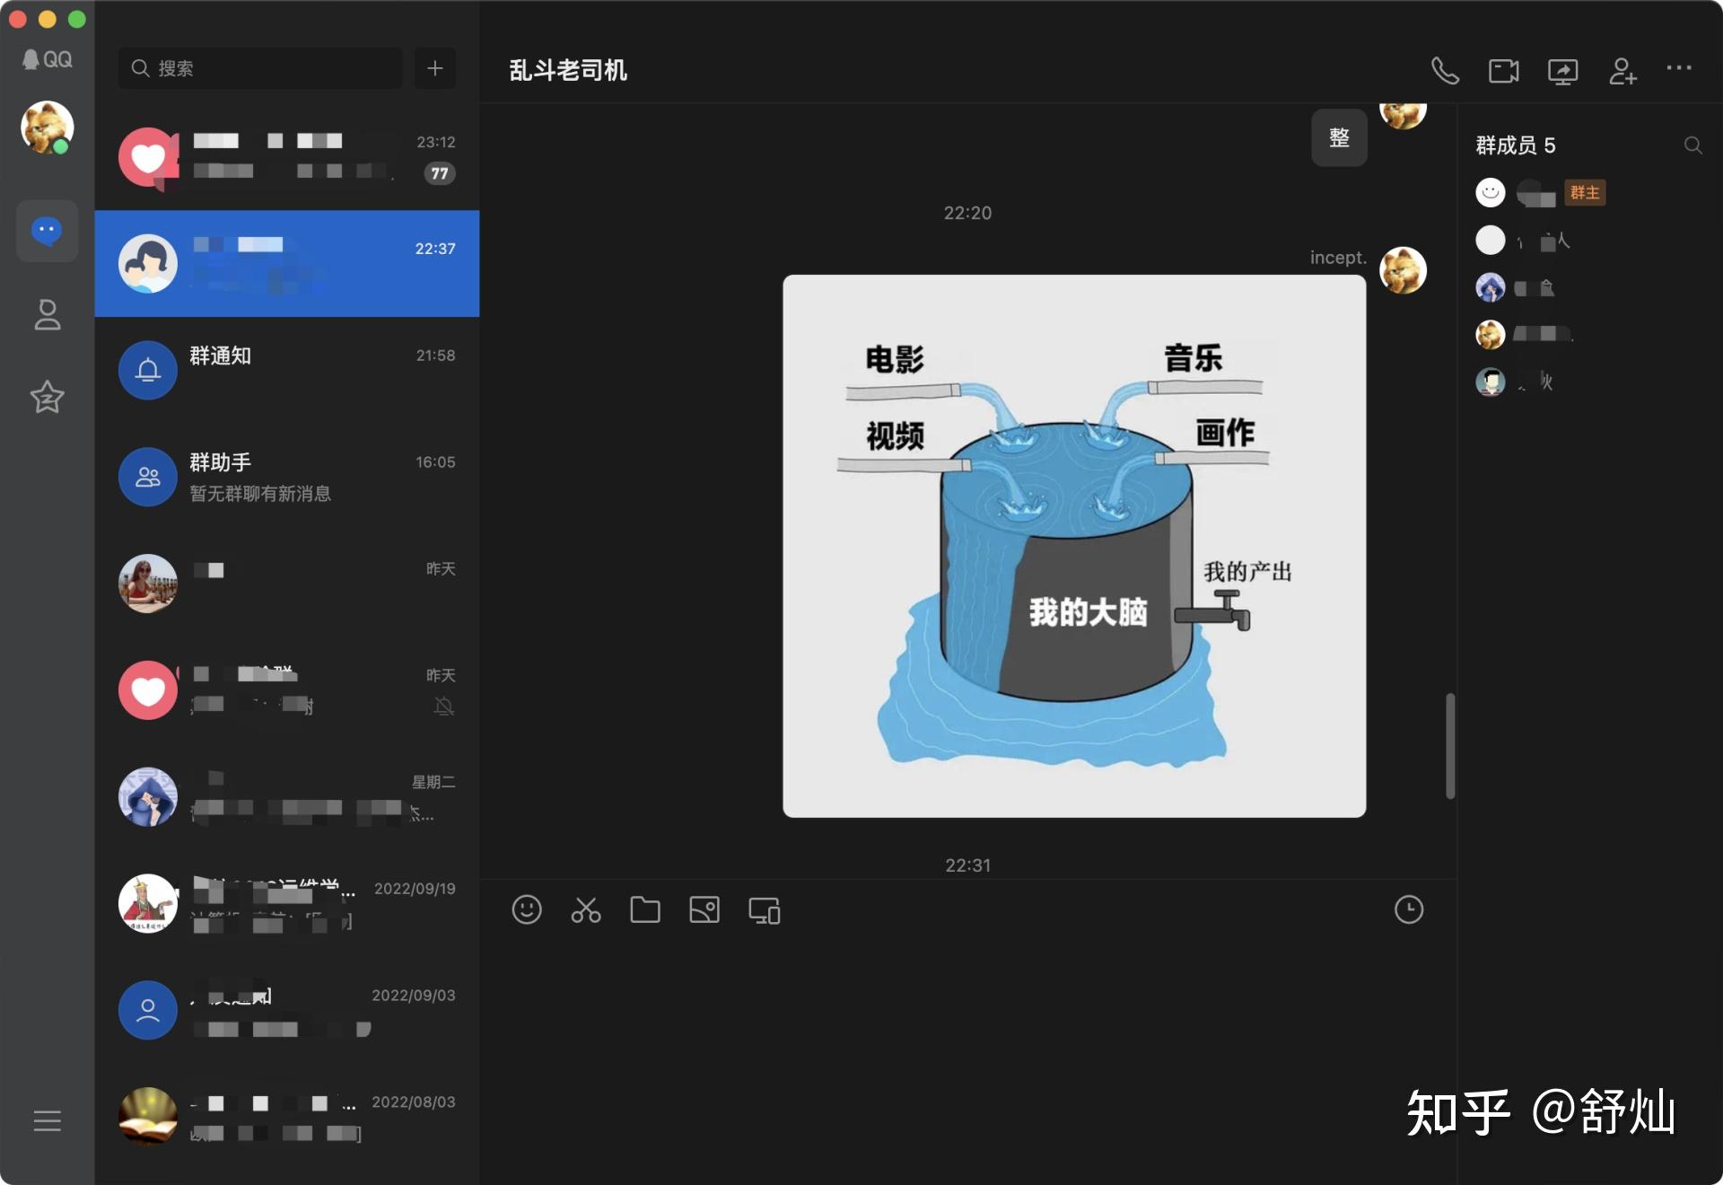Toggle notification mute on the muted group chat
The height and width of the screenshot is (1185, 1723).
click(442, 707)
